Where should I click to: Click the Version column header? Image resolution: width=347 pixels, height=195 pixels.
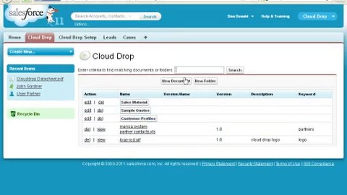pos(224,94)
